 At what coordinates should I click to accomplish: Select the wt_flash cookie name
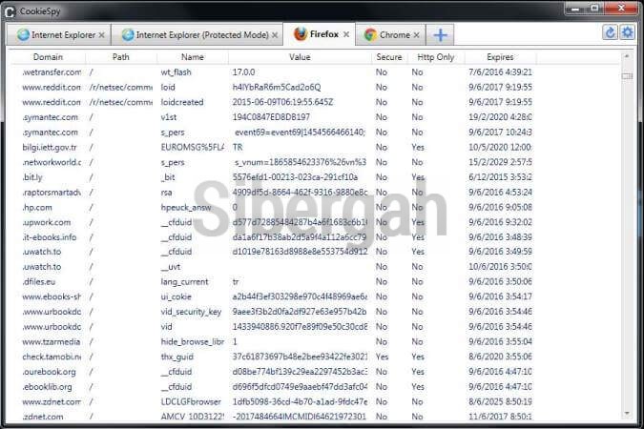176,72
